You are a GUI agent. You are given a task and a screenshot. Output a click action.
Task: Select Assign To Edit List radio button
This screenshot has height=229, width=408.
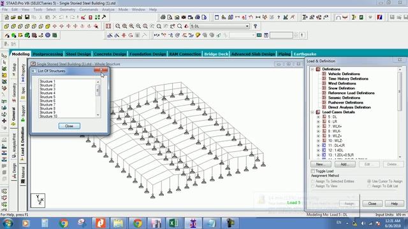point(369,186)
